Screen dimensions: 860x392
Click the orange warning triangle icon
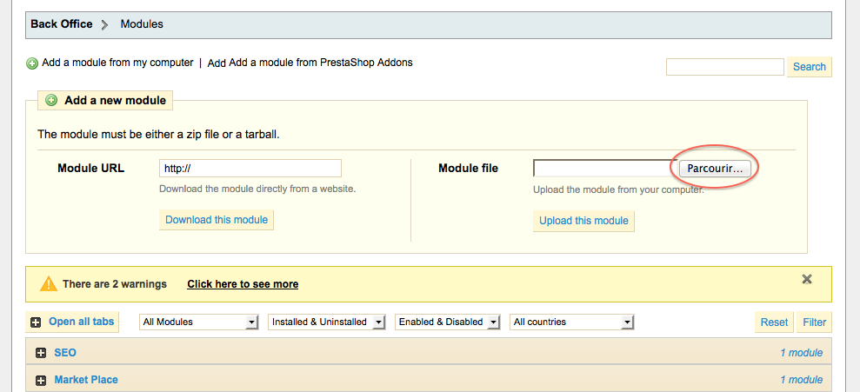[x=49, y=284]
